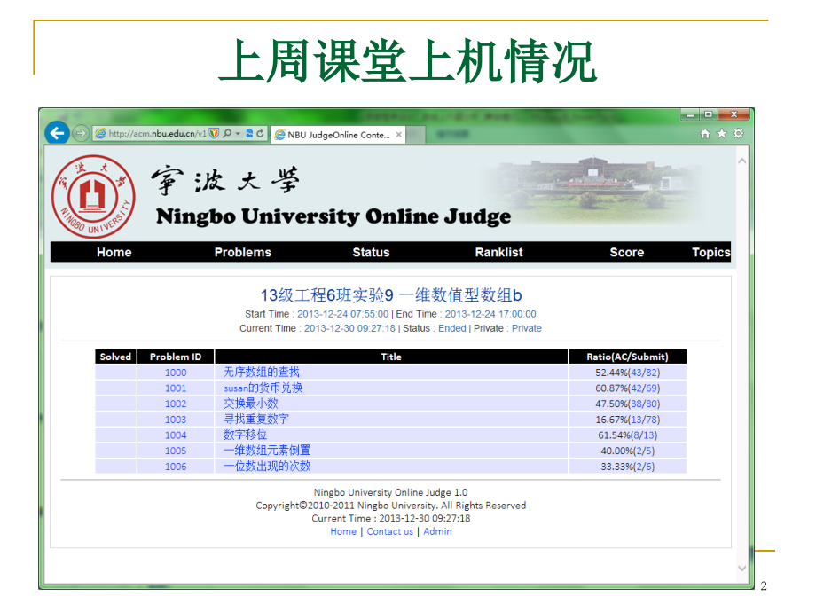816x612 pixels.
Task: Click the scrollbar down arrow
Action: [x=742, y=569]
